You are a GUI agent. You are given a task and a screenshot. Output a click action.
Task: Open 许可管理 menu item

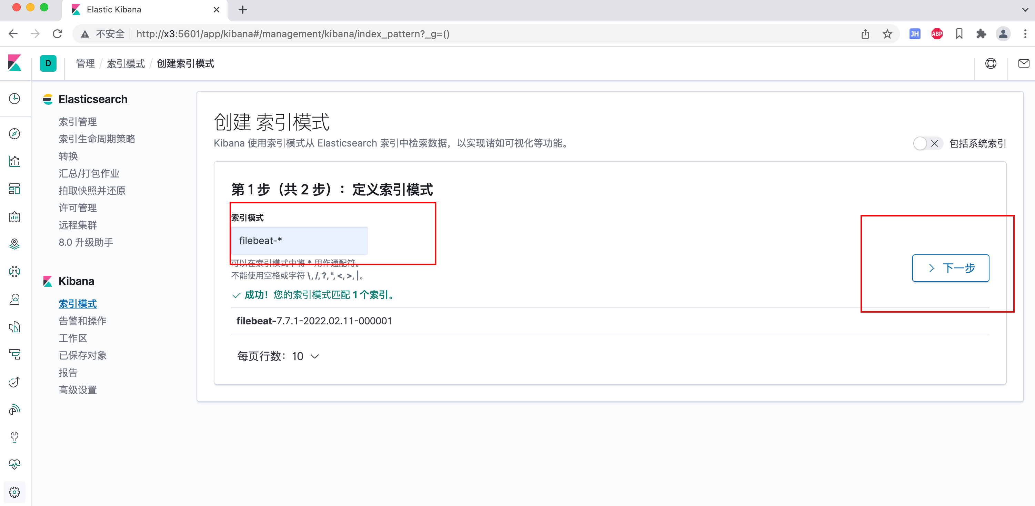78,208
